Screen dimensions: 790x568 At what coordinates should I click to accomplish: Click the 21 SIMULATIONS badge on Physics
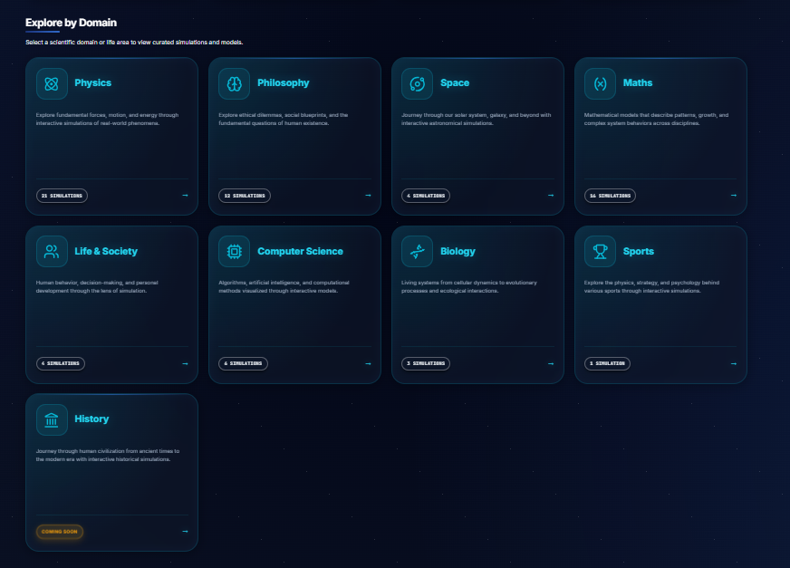62,195
